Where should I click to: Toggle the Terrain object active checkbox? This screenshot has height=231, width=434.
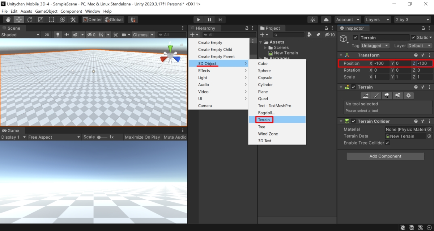[356, 38]
